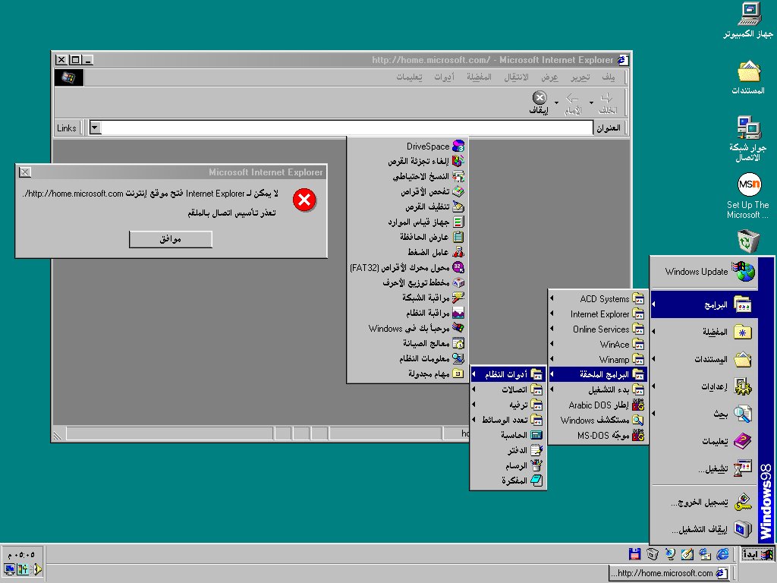
Task: Click Outlook Express quick launch icon
Action: click(x=705, y=553)
